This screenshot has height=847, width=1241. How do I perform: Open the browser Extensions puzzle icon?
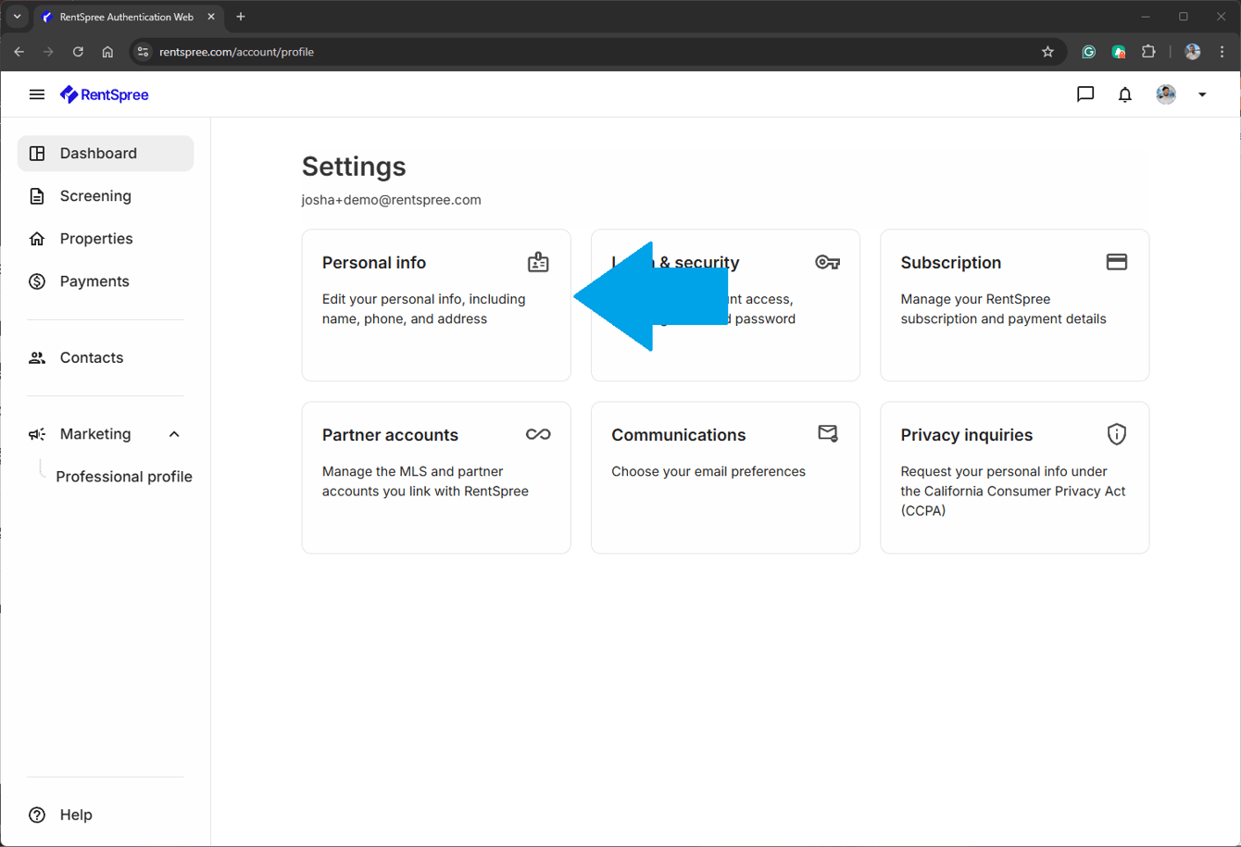pyautogui.click(x=1148, y=52)
